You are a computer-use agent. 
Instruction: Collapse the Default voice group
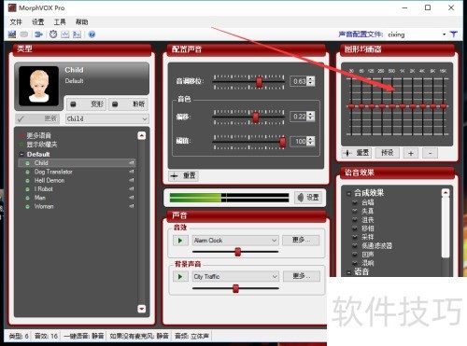pyautogui.click(x=21, y=154)
